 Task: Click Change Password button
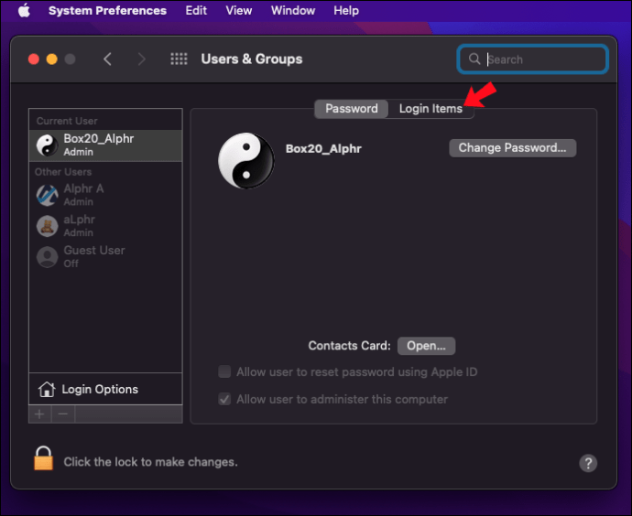[512, 148]
